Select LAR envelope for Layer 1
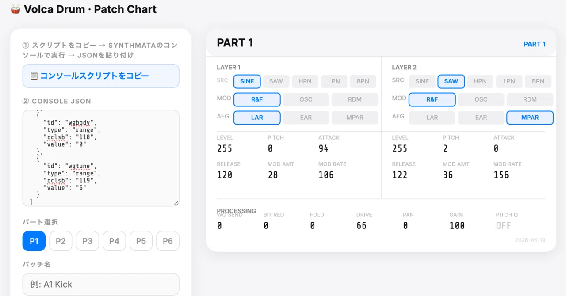The height and width of the screenshot is (296, 566). (x=257, y=118)
